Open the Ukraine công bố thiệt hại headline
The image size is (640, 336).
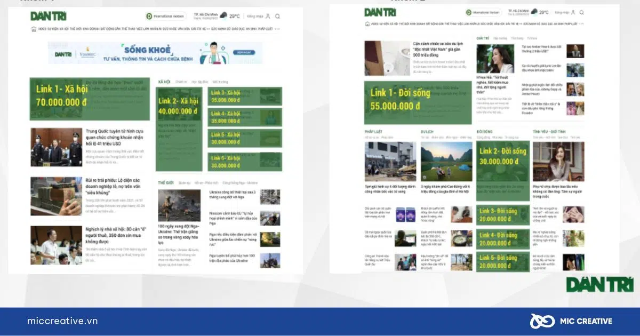233,195
